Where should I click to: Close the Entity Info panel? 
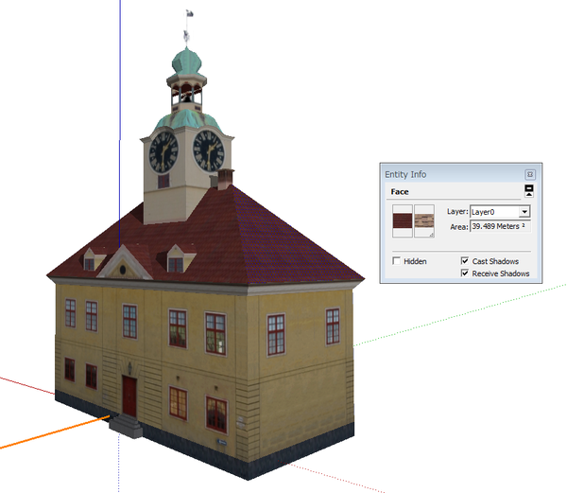(530, 175)
